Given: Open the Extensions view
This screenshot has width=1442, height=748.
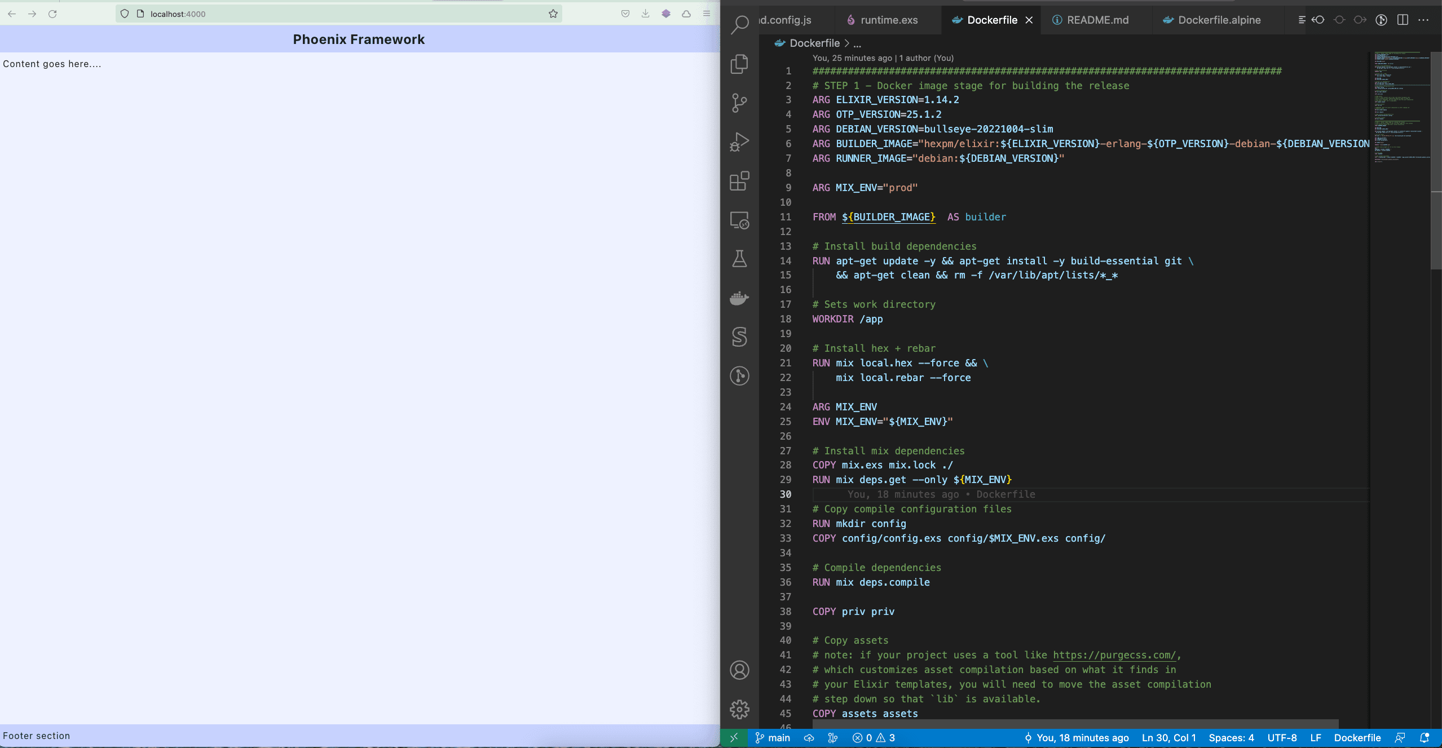Looking at the screenshot, I should [739, 181].
